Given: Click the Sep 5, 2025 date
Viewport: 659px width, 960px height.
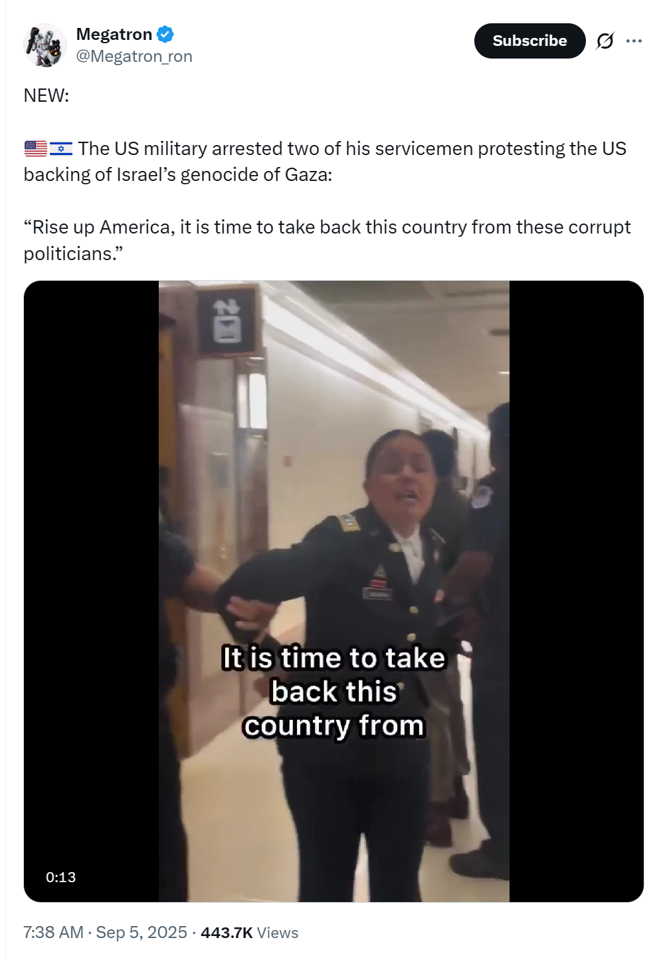Looking at the screenshot, I should coord(141,932).
